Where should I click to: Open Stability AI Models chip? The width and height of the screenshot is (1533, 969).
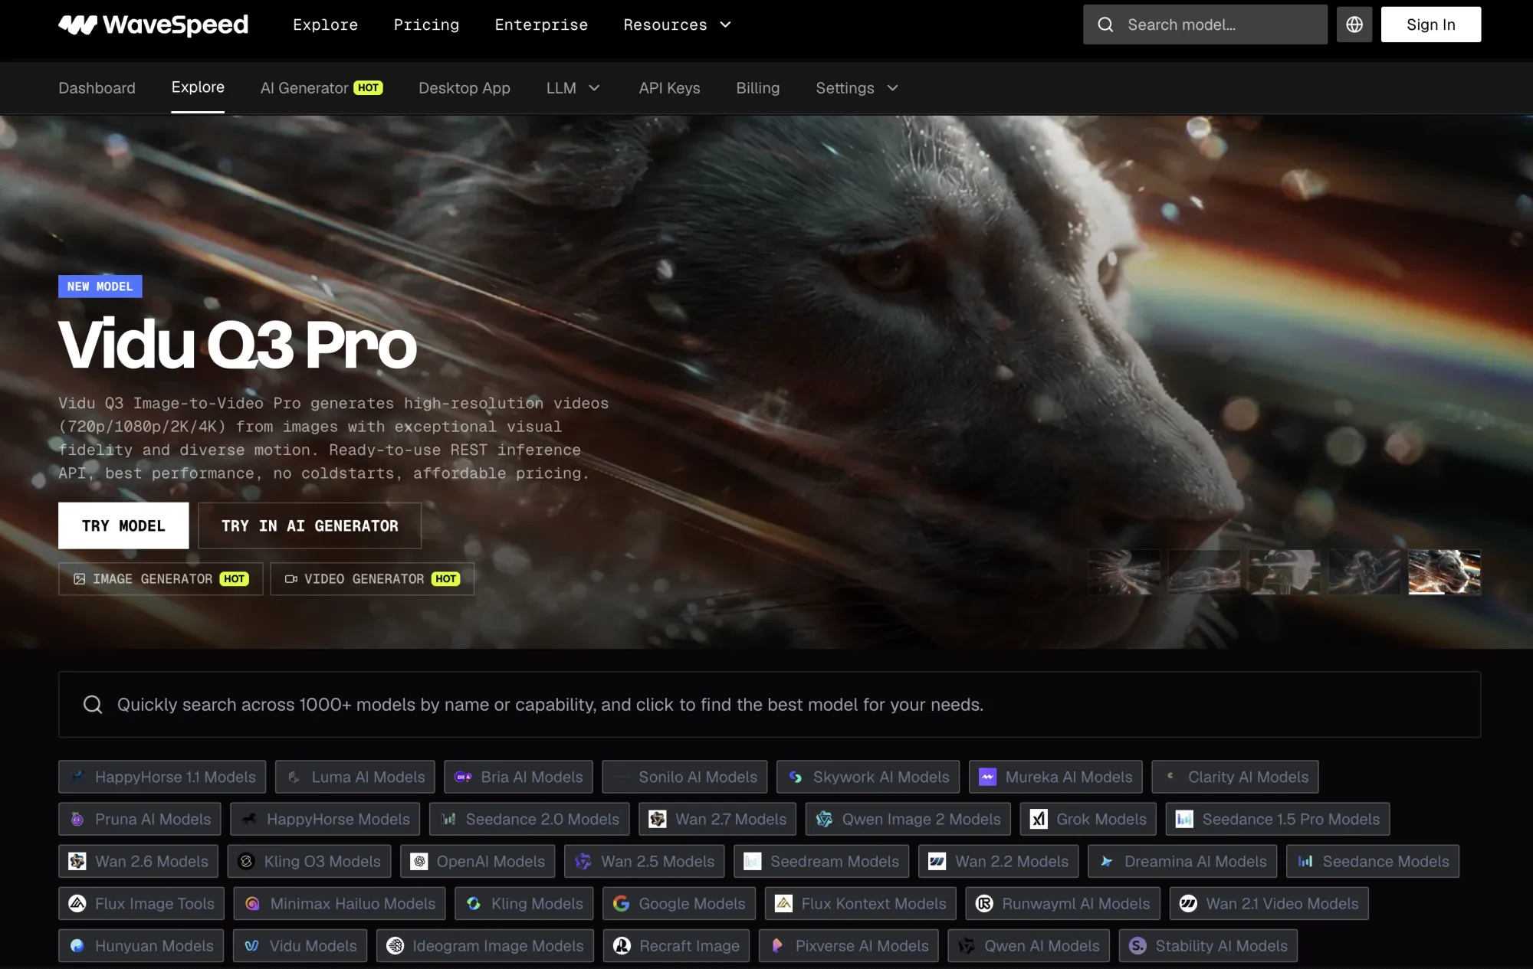click(1208, 946)
